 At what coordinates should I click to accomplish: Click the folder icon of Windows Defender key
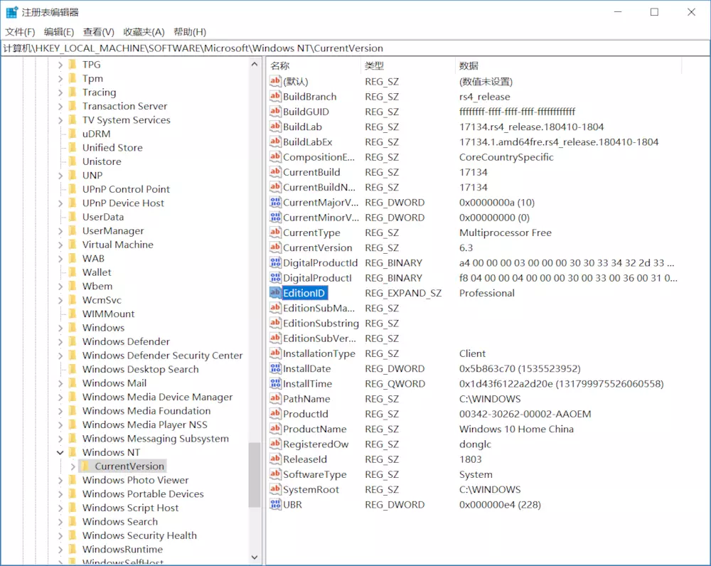pyautogui.click(x=73, y=341)
